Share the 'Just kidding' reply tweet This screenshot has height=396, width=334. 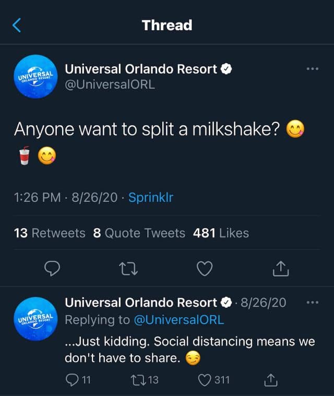(271, 380)
